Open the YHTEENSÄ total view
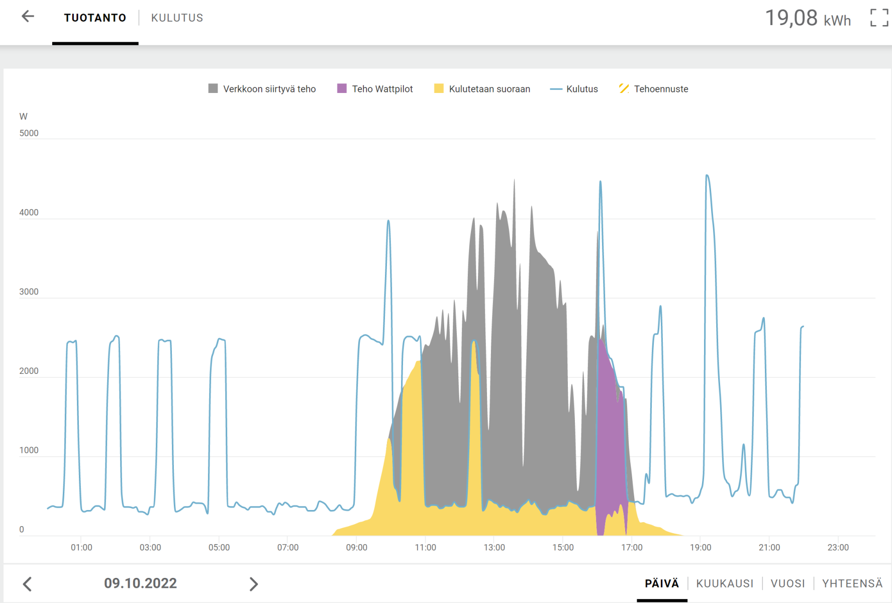892x603 pixels. (852, 583)
